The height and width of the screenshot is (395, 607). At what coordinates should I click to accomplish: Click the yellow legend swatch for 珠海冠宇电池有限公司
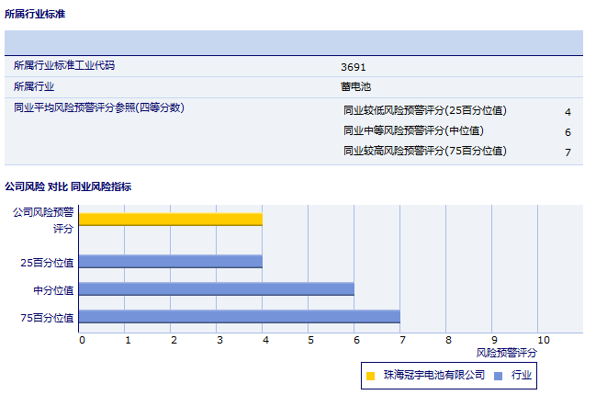tap(371, 376)
